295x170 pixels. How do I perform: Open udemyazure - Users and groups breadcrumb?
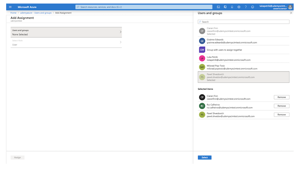pos(36,13)
